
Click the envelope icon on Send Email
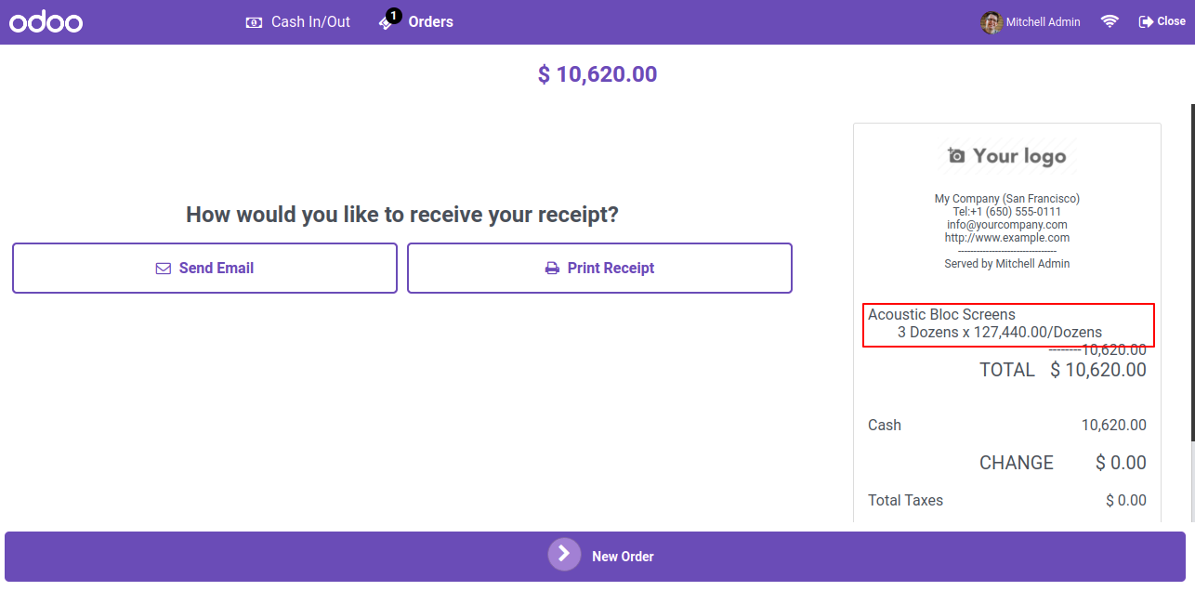164,269
